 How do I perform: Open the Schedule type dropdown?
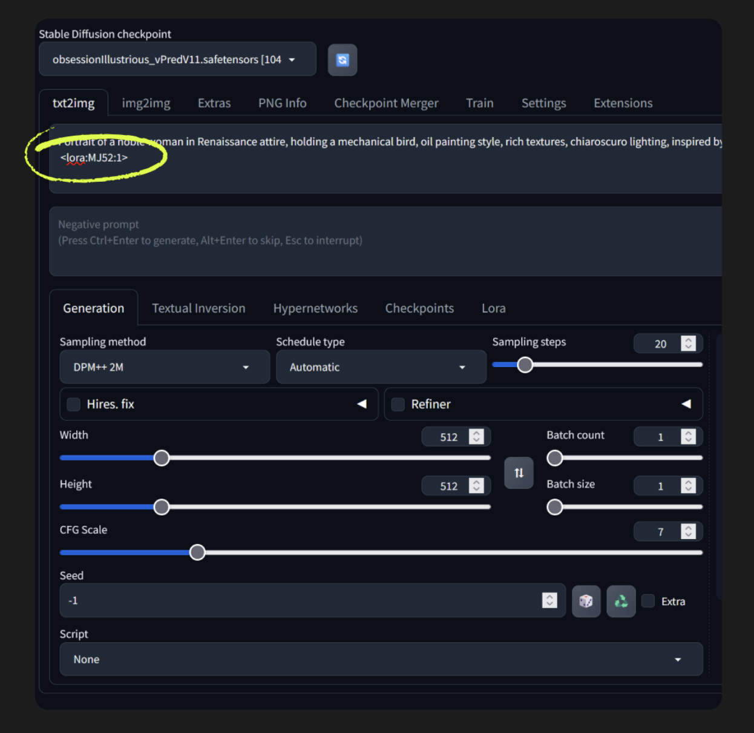point(381,367)
